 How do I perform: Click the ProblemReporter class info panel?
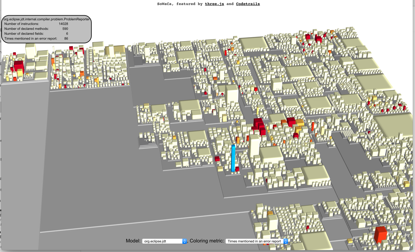(x=46, y=29)
